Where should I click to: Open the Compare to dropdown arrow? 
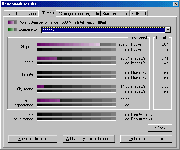[168, 30]
